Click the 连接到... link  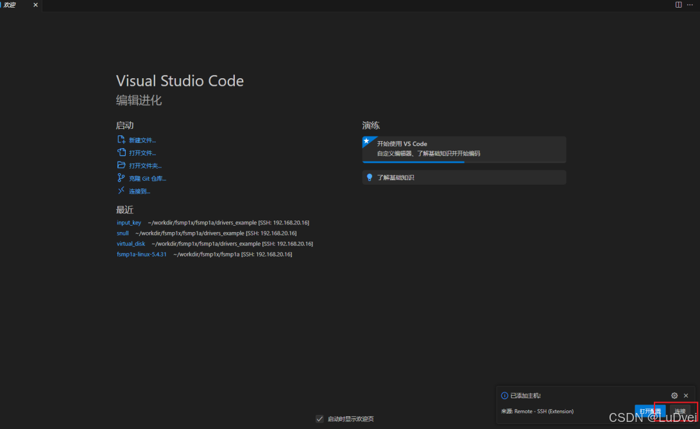point(140,191)
